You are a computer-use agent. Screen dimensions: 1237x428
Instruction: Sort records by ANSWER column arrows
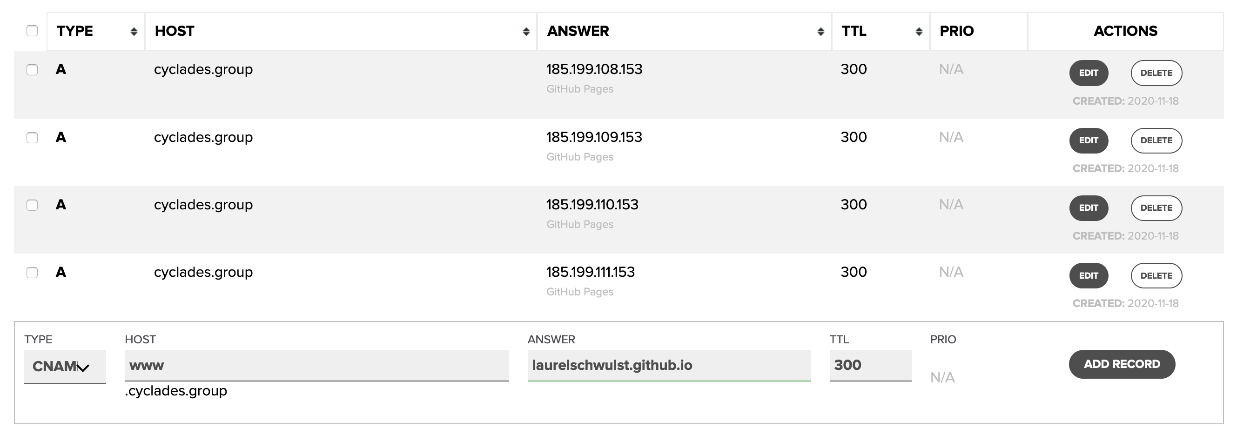pos(820,32)
